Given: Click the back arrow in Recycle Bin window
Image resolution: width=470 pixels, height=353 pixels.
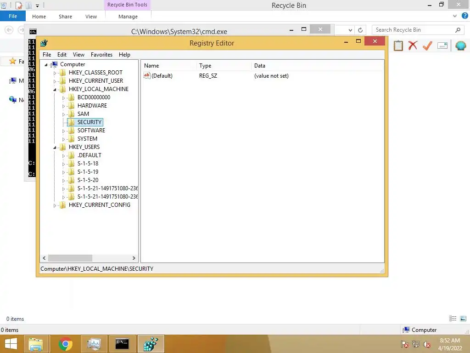Looking at the screenshot, I should click(x=9, y=30).
